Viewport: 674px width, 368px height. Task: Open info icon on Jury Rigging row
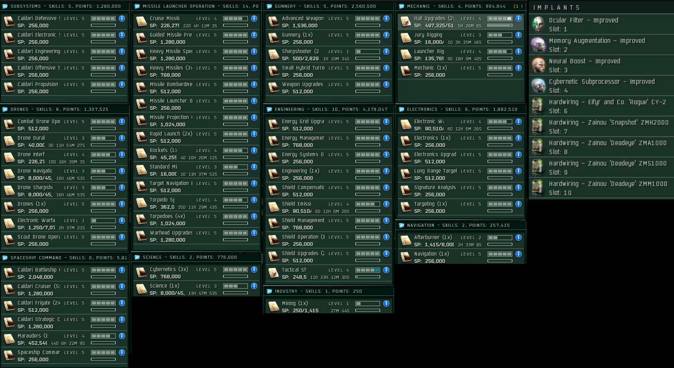click(x=519, y=35)
